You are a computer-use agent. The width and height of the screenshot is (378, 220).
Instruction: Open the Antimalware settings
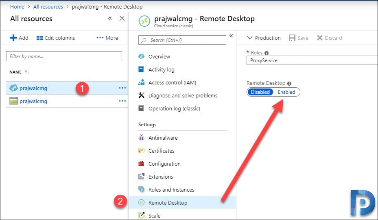pos(163,138)
